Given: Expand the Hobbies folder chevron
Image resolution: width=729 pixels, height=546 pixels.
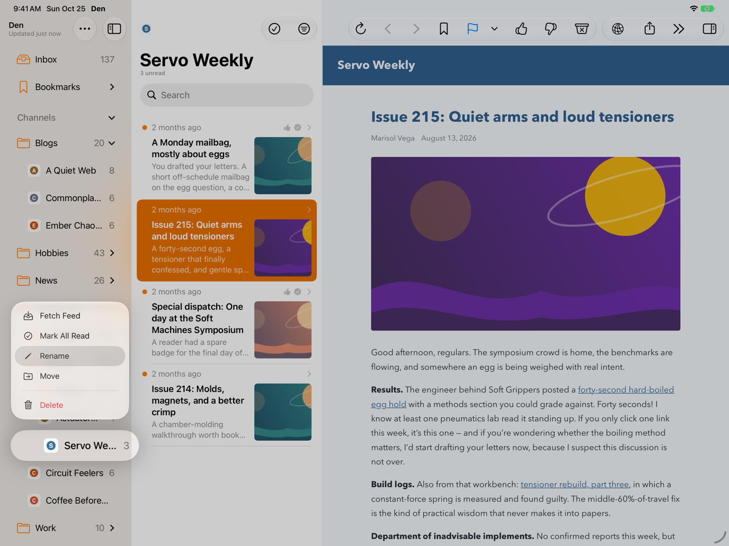Looking at the screenshot, I should click(x=112, y=253).
